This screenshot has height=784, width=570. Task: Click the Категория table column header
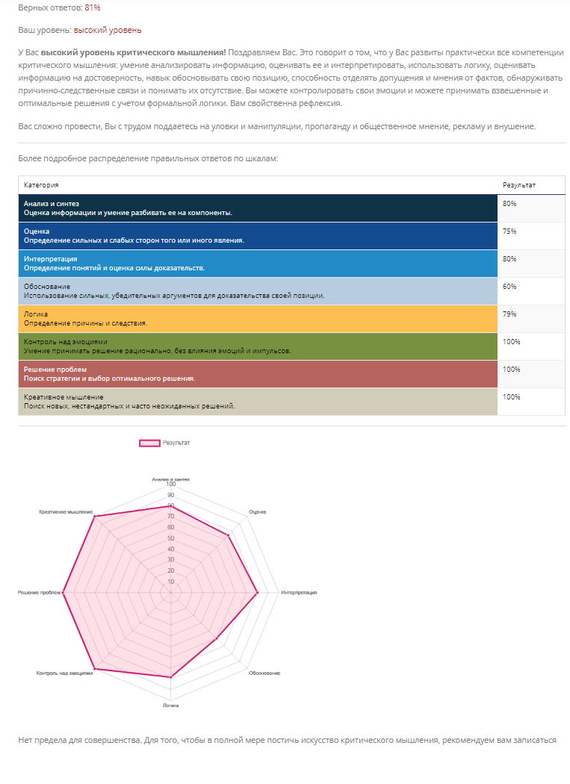tap(42, 184)
